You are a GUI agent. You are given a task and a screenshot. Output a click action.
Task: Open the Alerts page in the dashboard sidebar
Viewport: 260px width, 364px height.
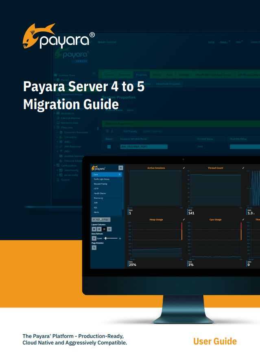tap(107, 212)
